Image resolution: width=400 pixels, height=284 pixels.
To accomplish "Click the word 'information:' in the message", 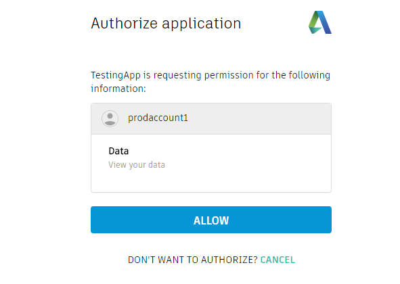I will (118, 89).
